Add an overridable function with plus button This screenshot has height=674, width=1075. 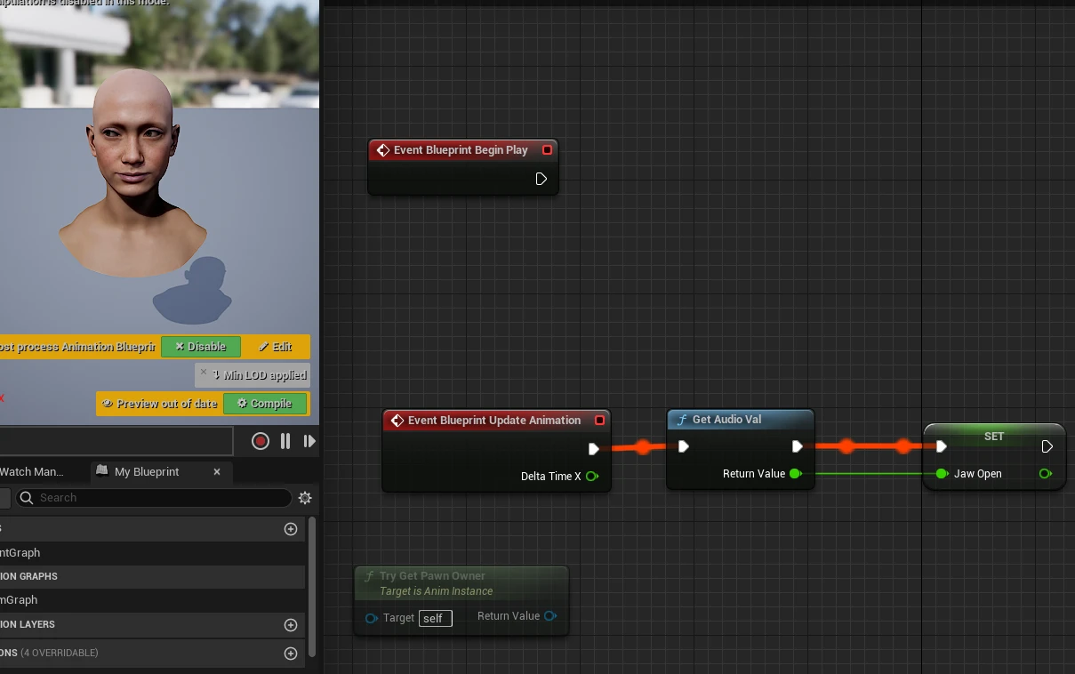(x=291, y=654)
